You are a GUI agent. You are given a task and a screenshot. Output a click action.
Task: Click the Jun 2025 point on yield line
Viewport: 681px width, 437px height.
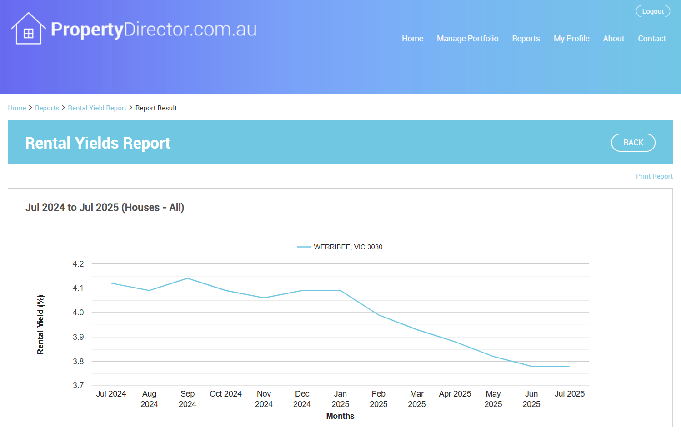(x=531, y=366)
